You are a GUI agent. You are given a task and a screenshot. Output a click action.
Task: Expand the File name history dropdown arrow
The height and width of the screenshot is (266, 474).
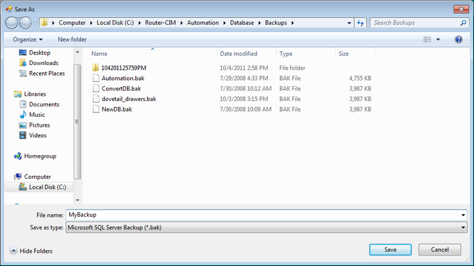coord(464,215)
